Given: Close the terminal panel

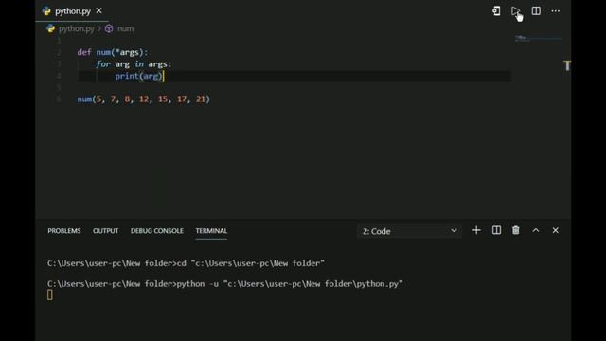Looking at the screenshot, I should coord(556,230).
